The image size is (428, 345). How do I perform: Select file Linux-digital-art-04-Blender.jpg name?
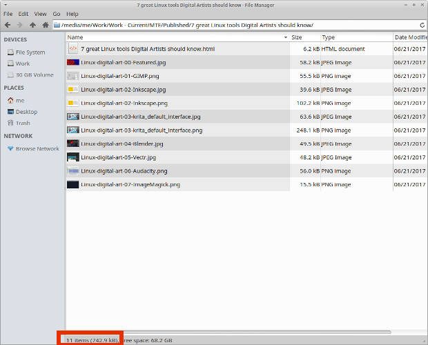[122, 144]
